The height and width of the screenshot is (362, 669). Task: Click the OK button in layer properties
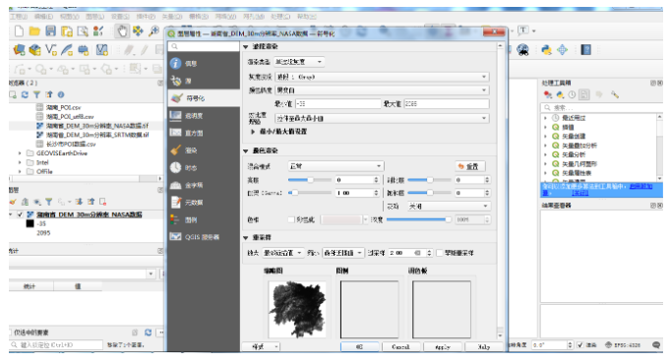pyautogui.click(x=359, y=347)
